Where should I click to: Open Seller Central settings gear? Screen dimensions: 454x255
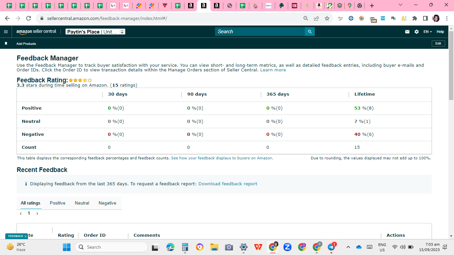coord(416,32)
